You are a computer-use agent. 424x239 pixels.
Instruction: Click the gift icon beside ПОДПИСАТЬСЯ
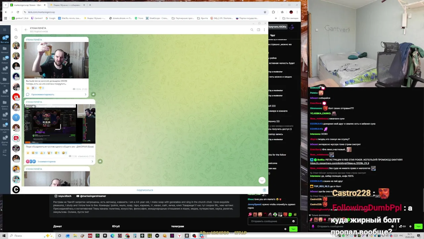264,190
